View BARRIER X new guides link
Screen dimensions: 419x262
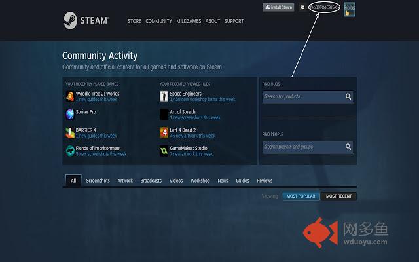tap(96, 136)
